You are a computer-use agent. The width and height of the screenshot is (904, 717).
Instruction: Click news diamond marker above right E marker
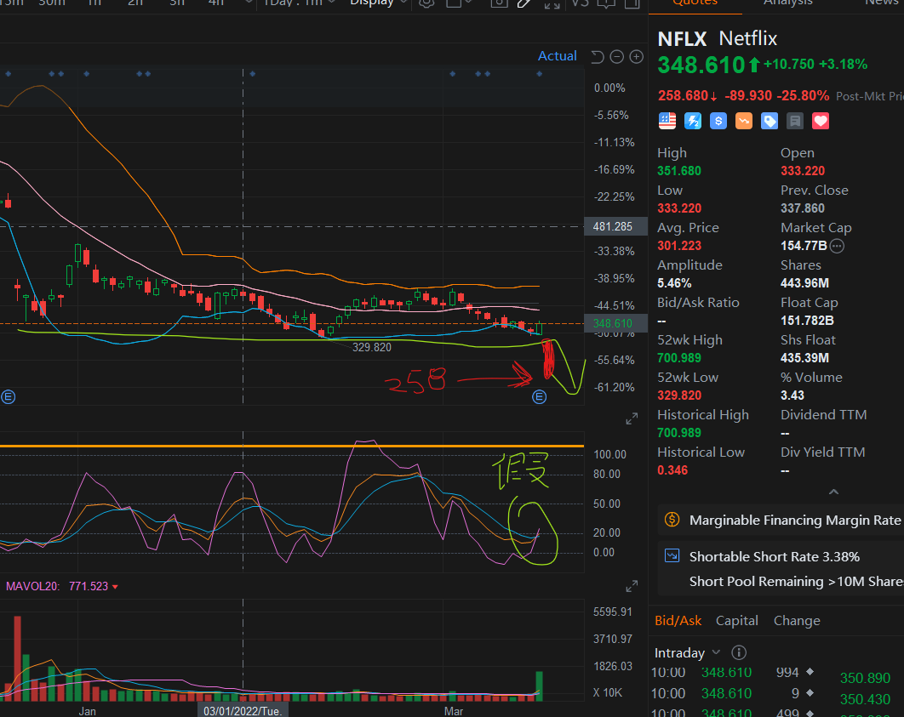pos(539,74)
